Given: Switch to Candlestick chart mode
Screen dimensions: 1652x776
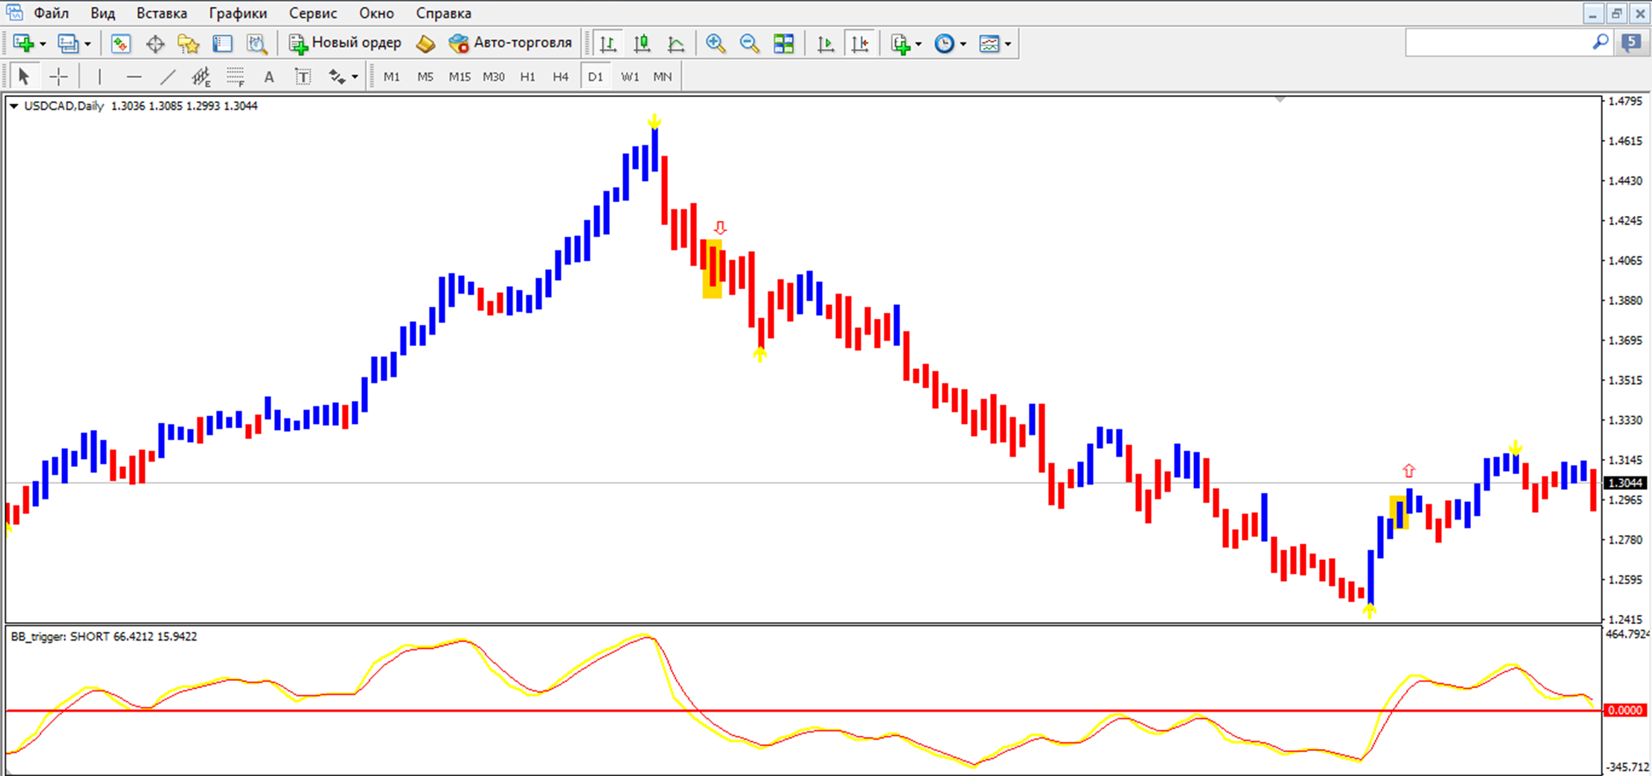Looking at the screenshot, I should 642,44.
